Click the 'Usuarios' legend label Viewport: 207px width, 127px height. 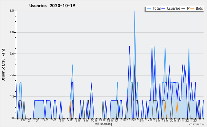(x=174, y=8)
